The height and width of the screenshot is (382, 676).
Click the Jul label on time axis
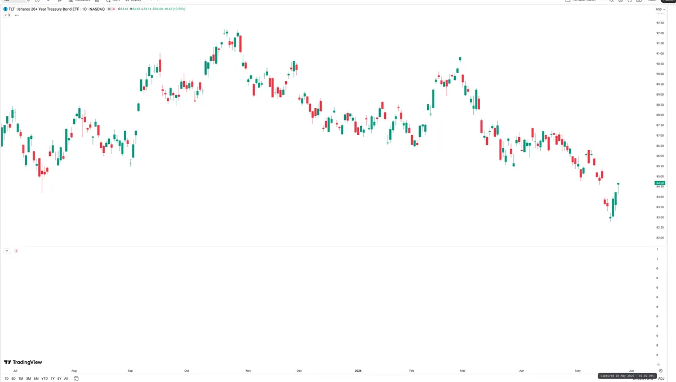(x=15, y=371)
